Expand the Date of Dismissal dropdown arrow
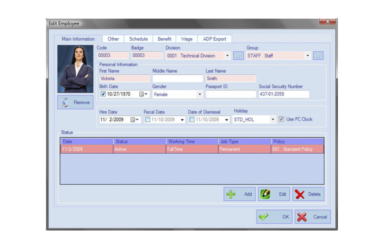This screenshot has height=249, width=384. click(227, 120)
